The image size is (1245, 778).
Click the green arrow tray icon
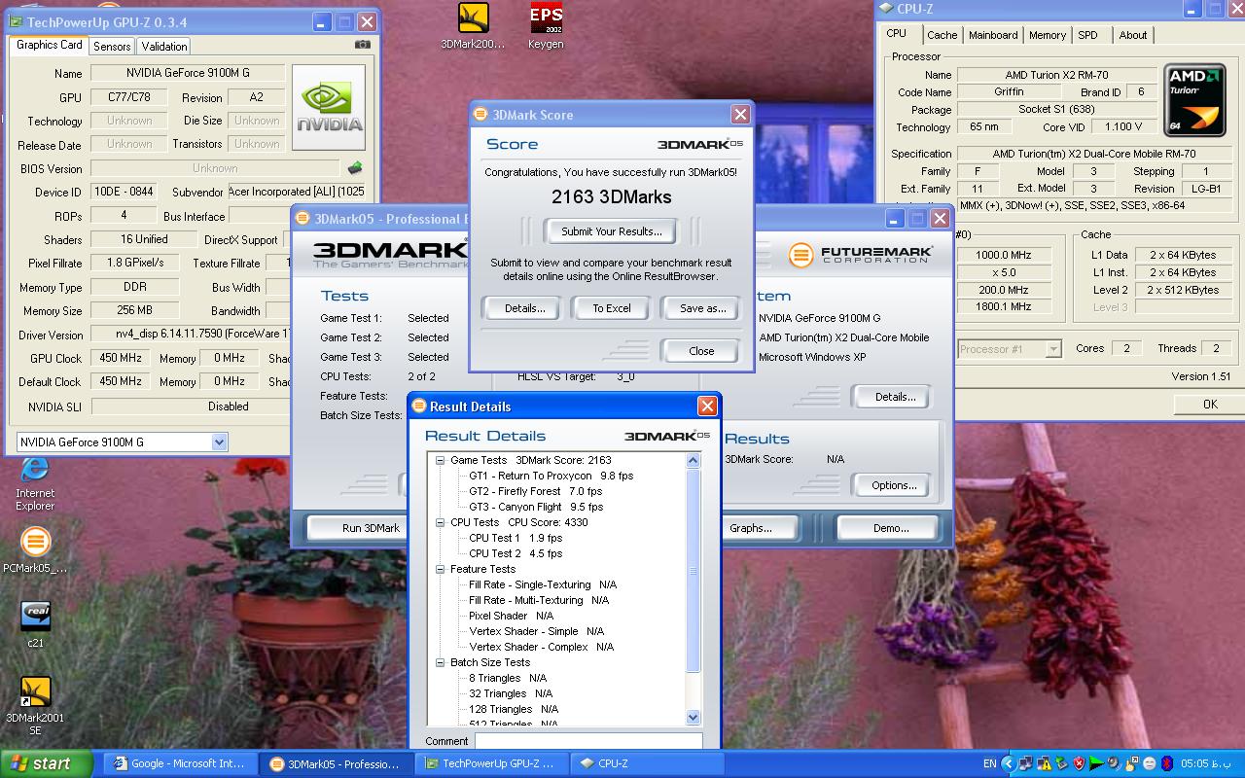pyautogui.click(x=1096, y=763)
